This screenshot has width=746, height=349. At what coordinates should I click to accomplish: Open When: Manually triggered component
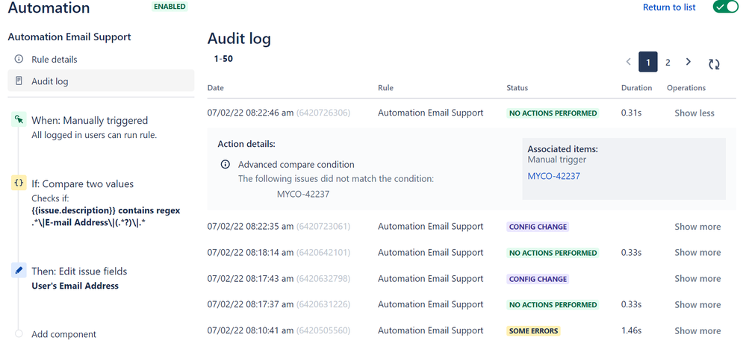(90, 120)
